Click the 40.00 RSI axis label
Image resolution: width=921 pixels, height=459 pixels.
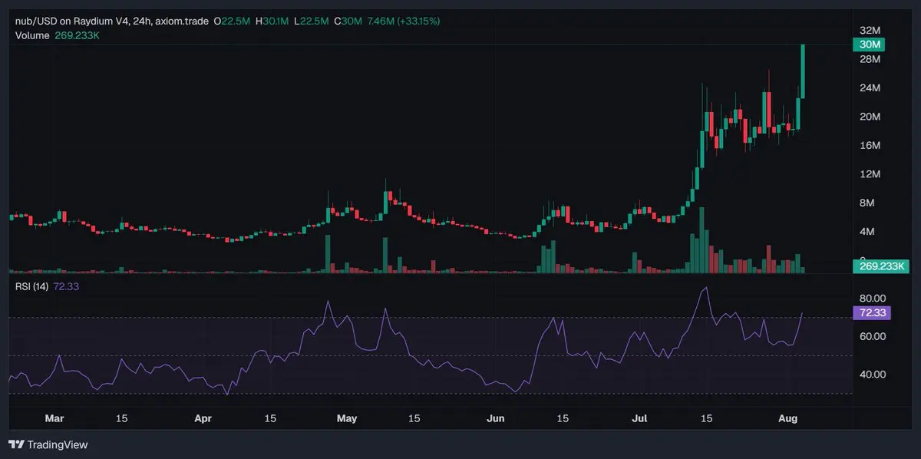pos(873,375)
